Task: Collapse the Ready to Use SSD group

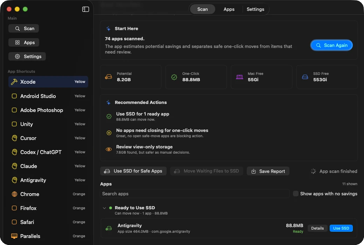Action: [104, 208]
